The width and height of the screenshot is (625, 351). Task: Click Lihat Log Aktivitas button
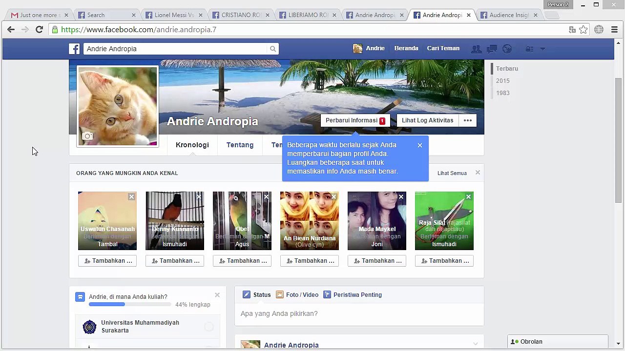[427, 120]
